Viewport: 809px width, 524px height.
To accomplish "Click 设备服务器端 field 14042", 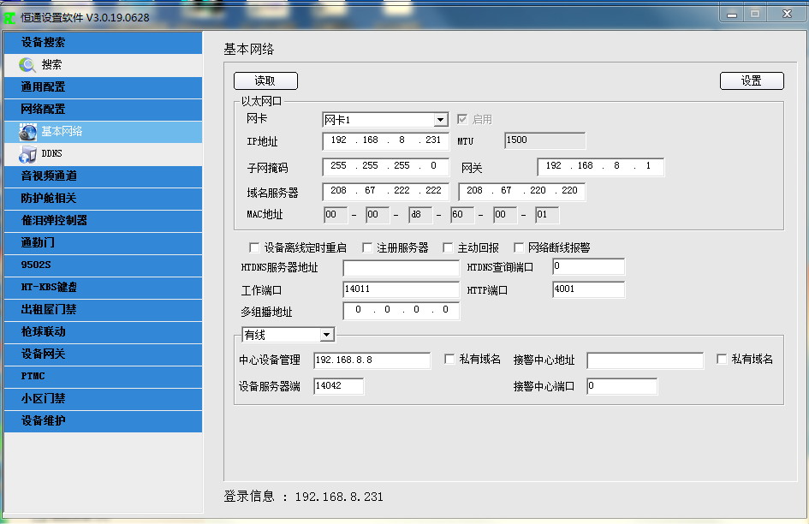I will (338, 386).
